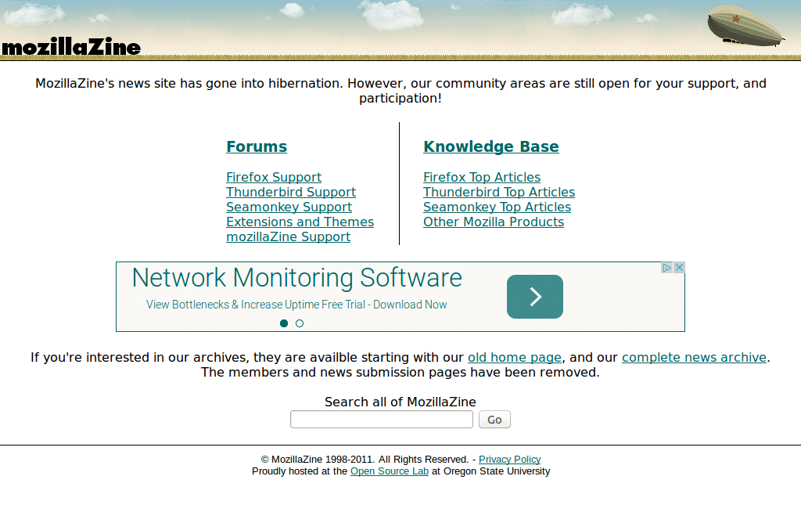Go to Thunderbird Support forum
Image resolution: width=801 pixels, height=505 pixels.
[x=291, y=192]
